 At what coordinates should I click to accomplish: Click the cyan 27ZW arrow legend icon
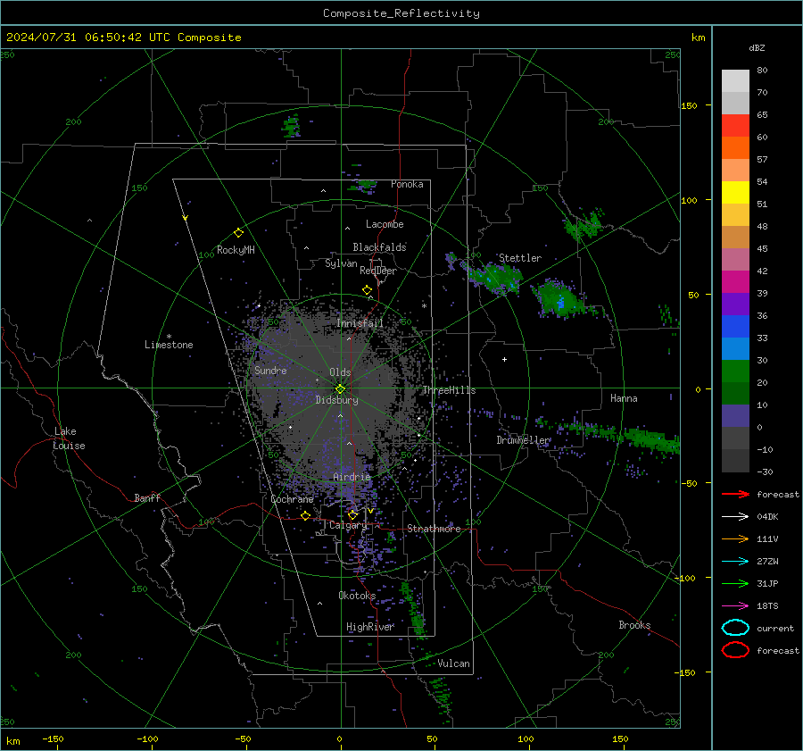[735, 562]
